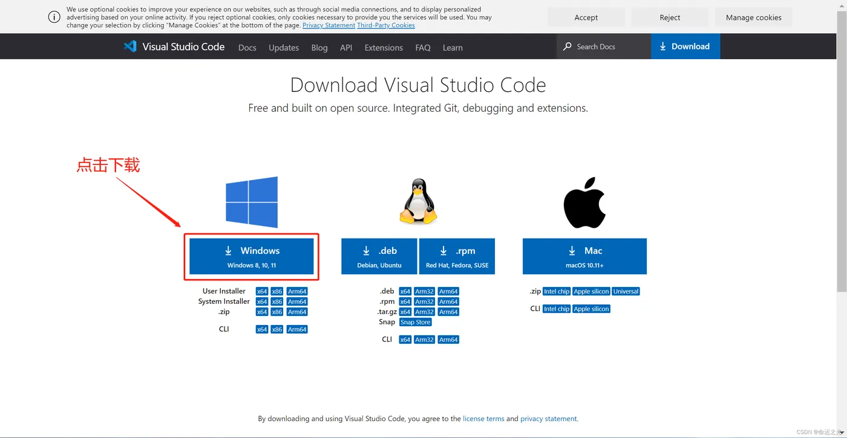This screenshot has width=847, height=438.
Task: Download Windows .zip x86 build
Action: click(277, 312)
